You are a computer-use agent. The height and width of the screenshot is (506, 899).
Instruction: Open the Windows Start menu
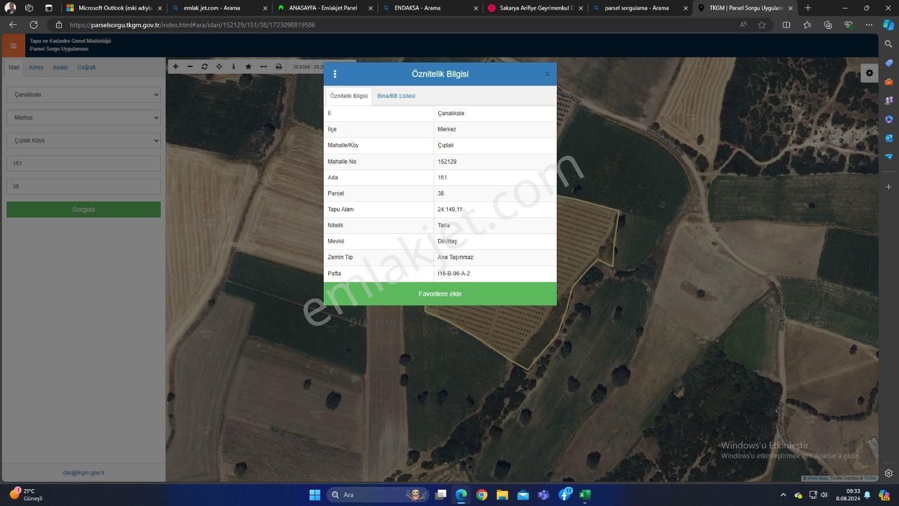click(315, 495)
